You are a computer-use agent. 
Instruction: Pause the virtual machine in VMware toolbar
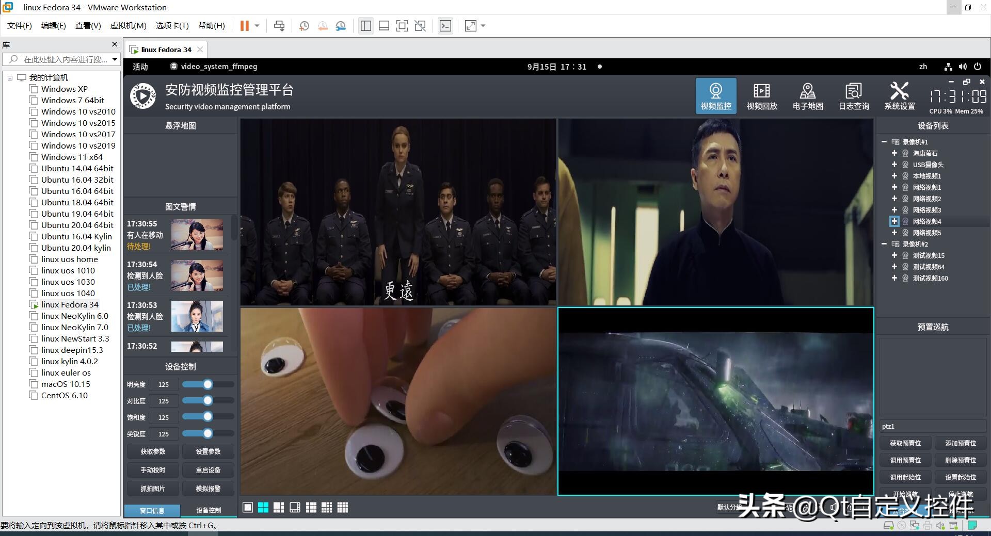point(245,26)
